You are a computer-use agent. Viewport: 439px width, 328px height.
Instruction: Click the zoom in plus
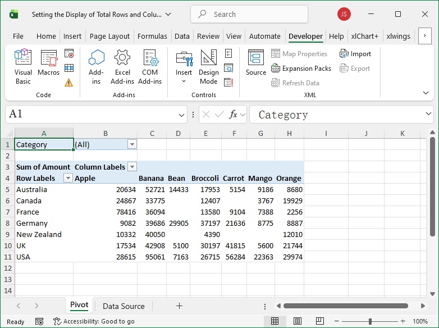403,321
